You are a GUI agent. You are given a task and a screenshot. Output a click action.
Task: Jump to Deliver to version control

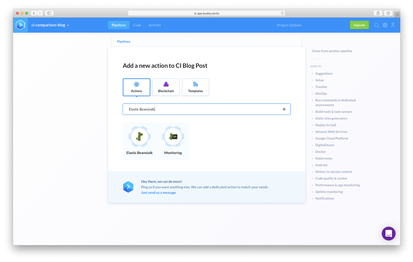(x=333, y=172)
